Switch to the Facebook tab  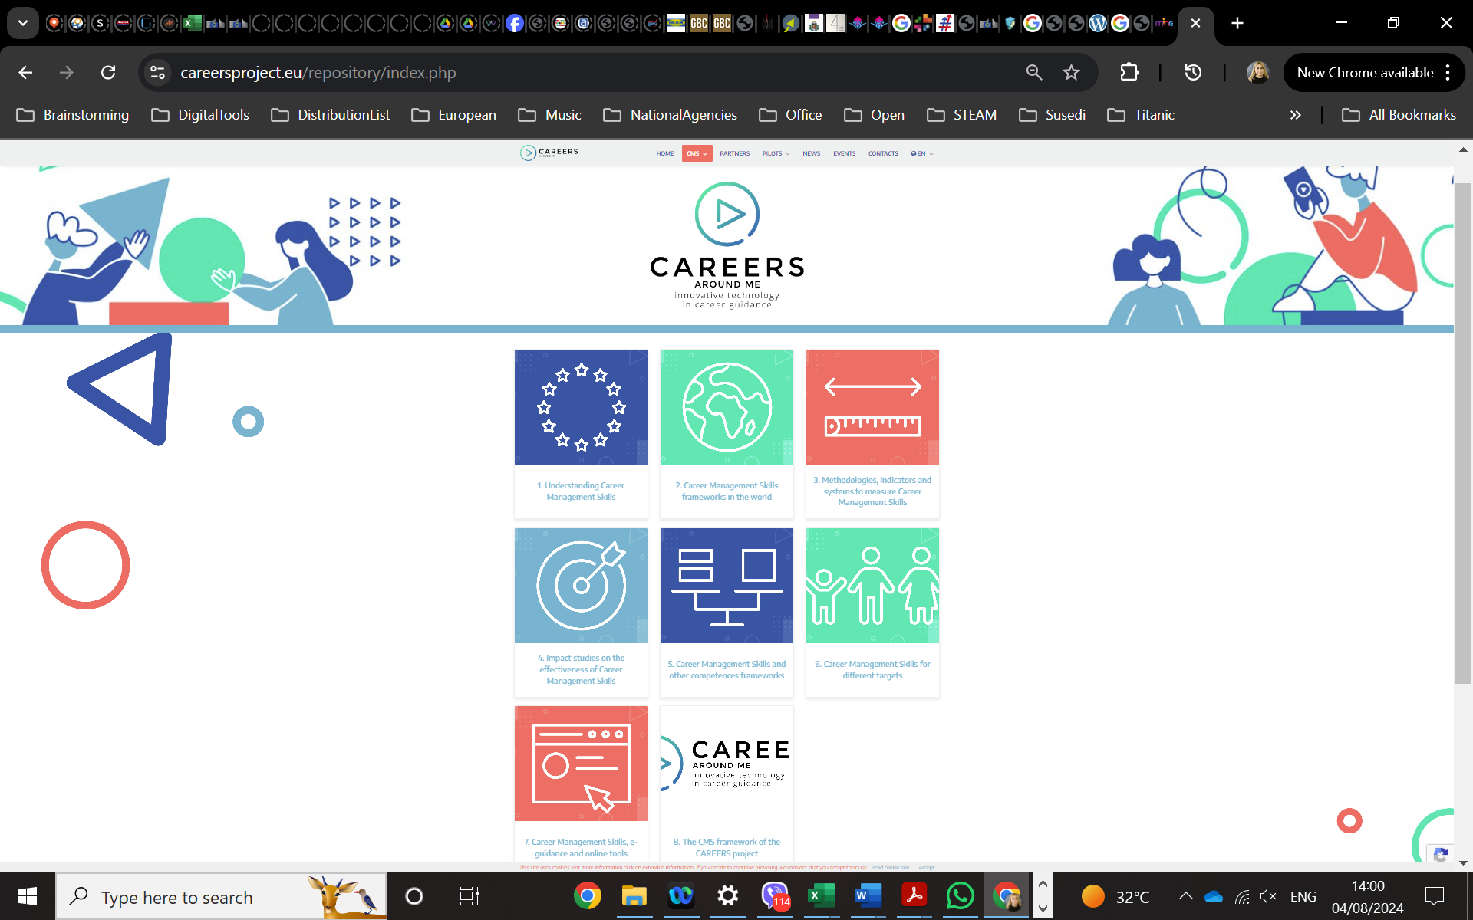pos(515,23)
